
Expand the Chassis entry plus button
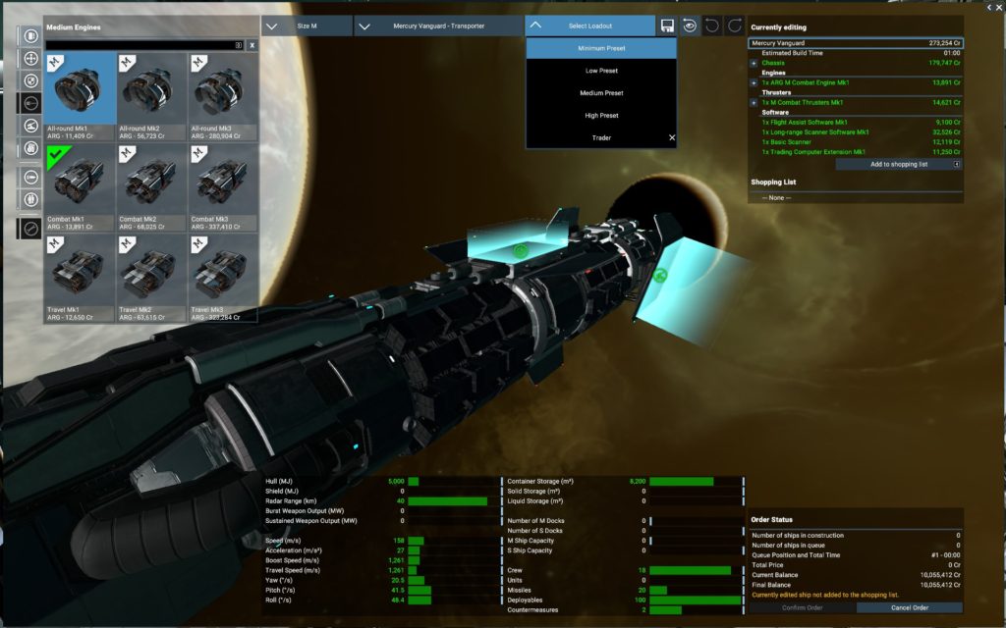[754, 63]
